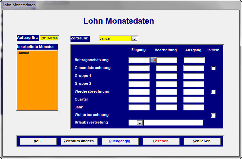Viewport: 242px width, 159px height.
Task: Click Beitragsschätzung Eingang date field
Action: [x=139, y=60]
